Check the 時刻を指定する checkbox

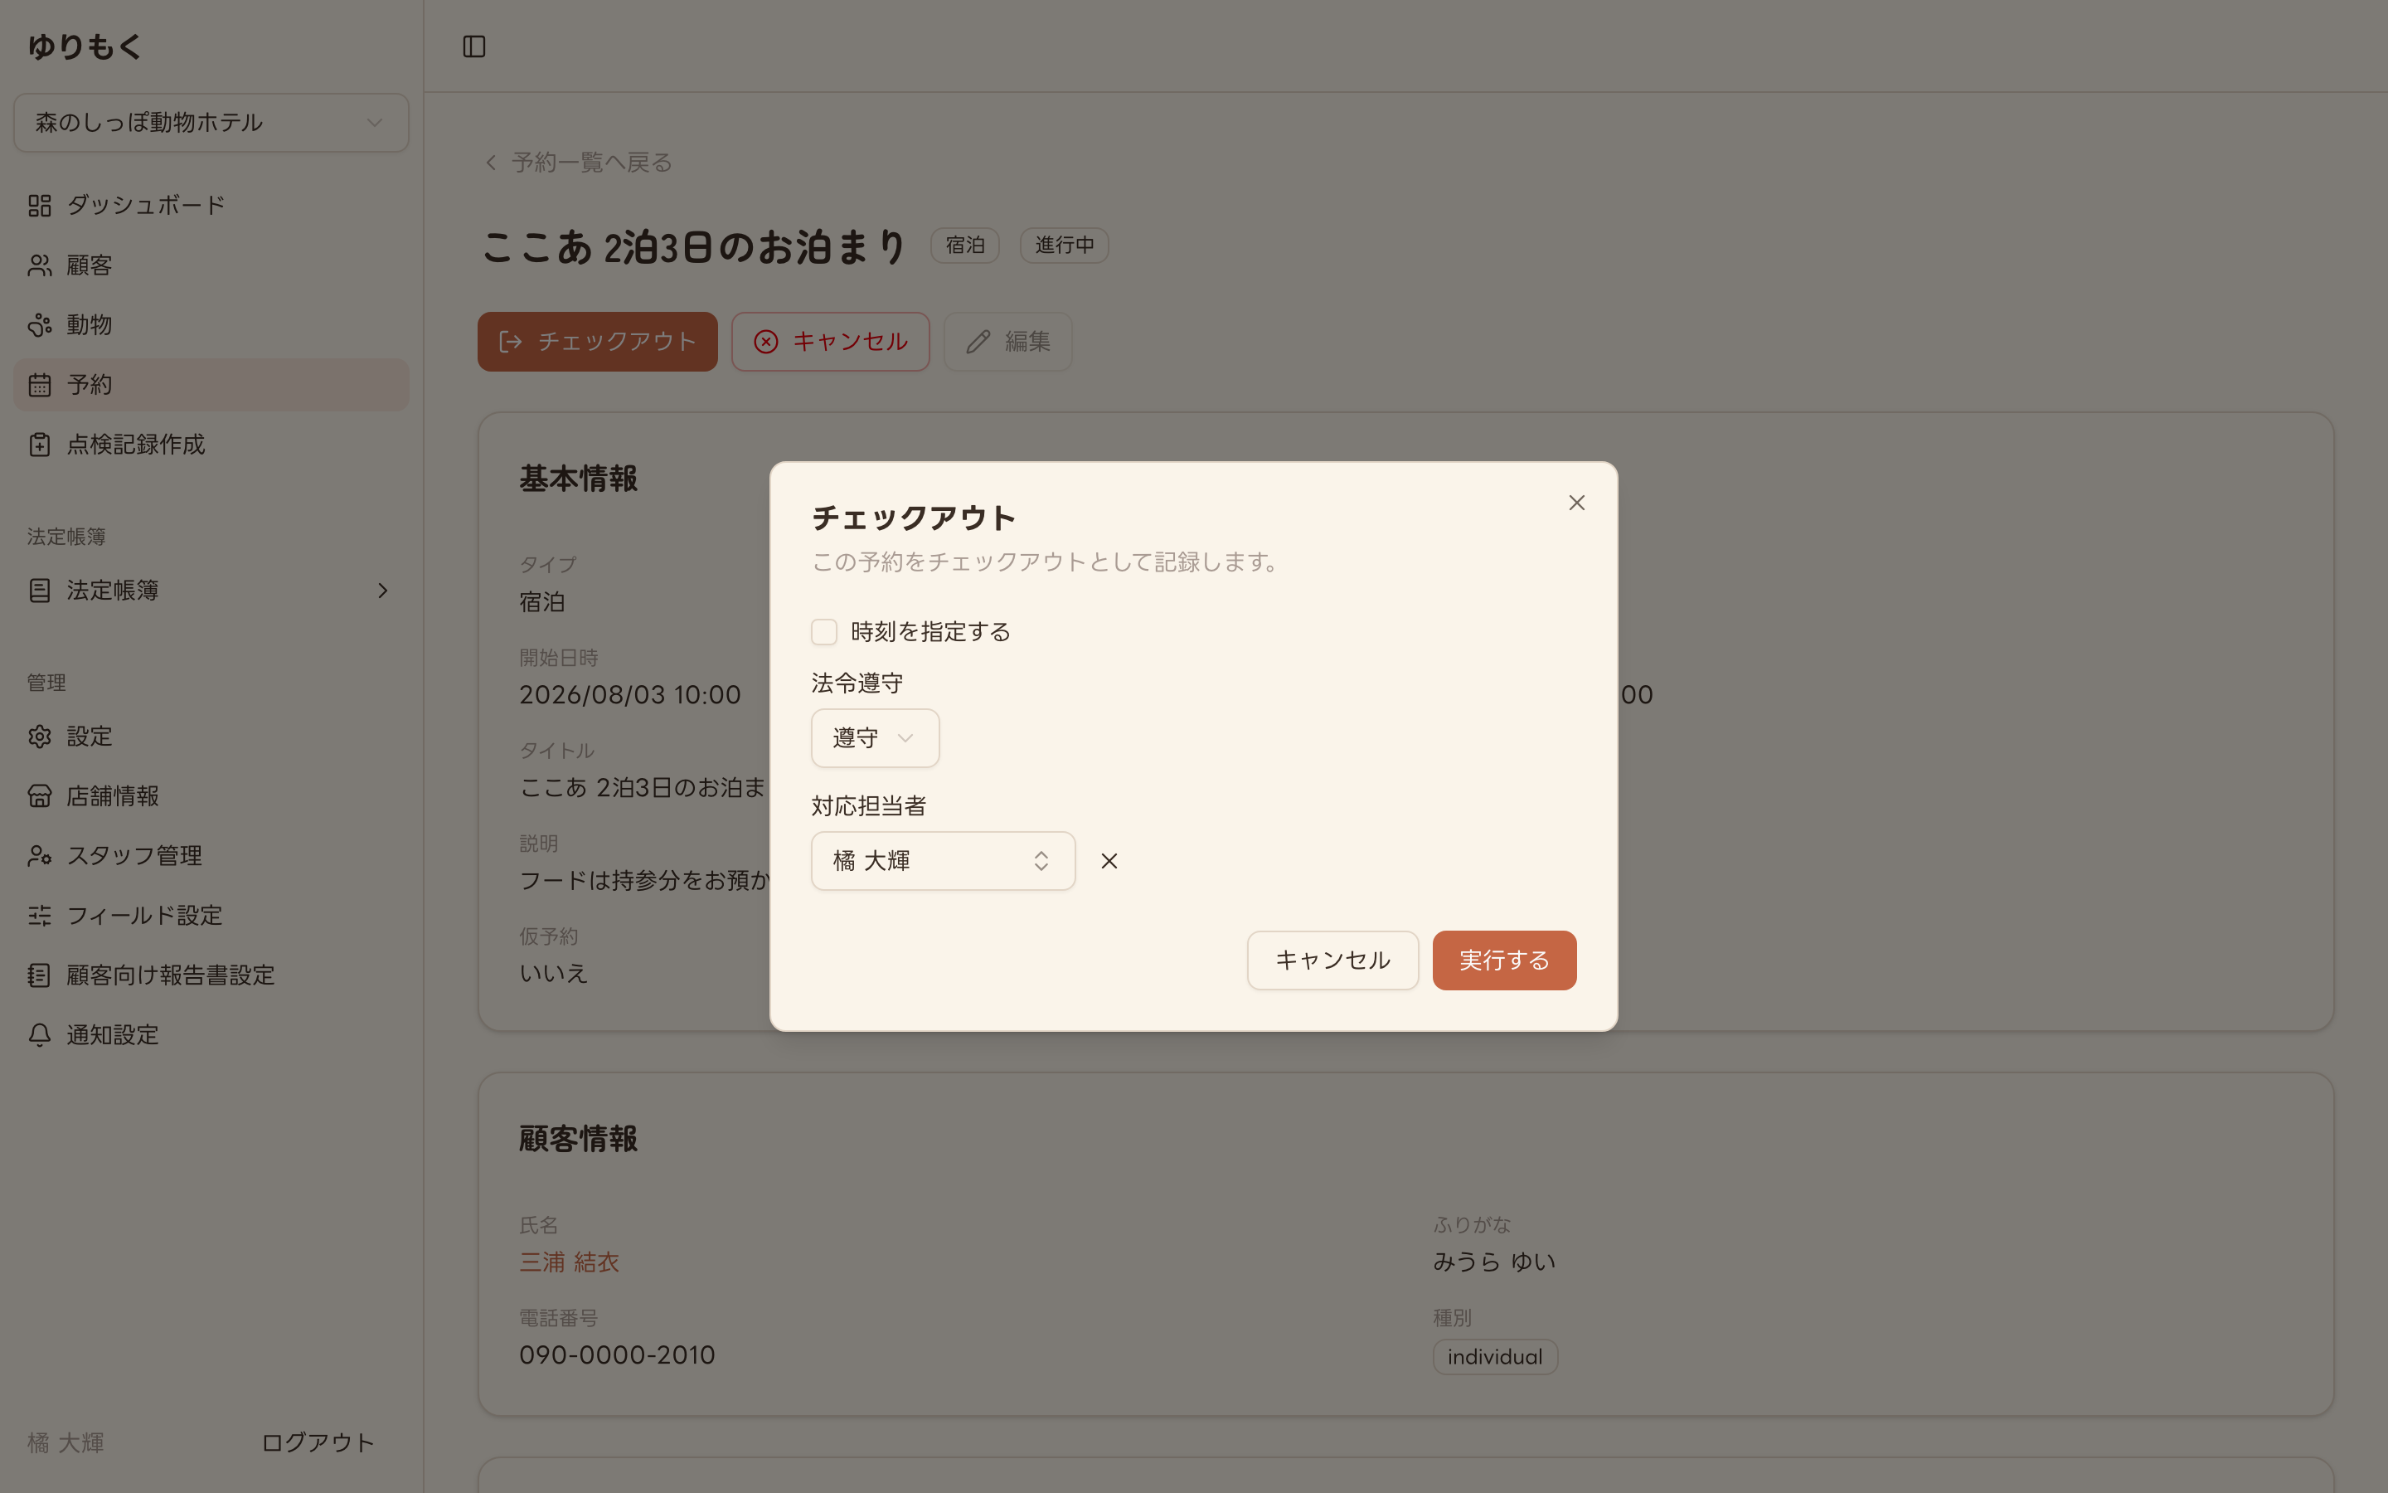(824, 631)
